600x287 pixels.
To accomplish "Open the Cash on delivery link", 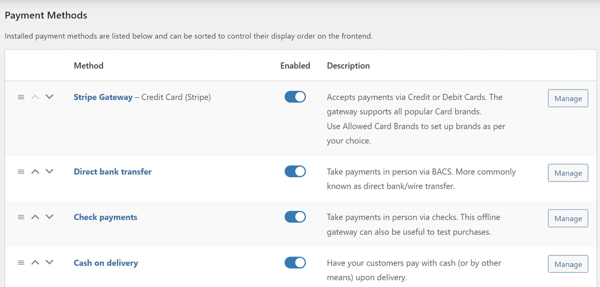I will 105,263.
